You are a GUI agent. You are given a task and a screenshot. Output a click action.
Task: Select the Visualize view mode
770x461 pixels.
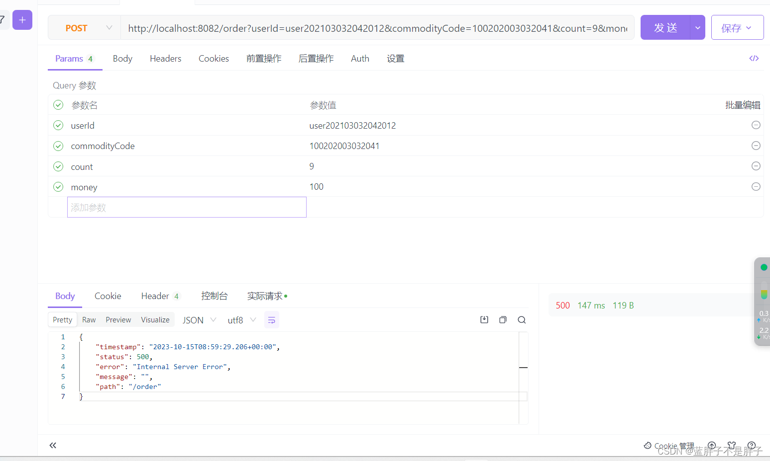tap(155, 320)
